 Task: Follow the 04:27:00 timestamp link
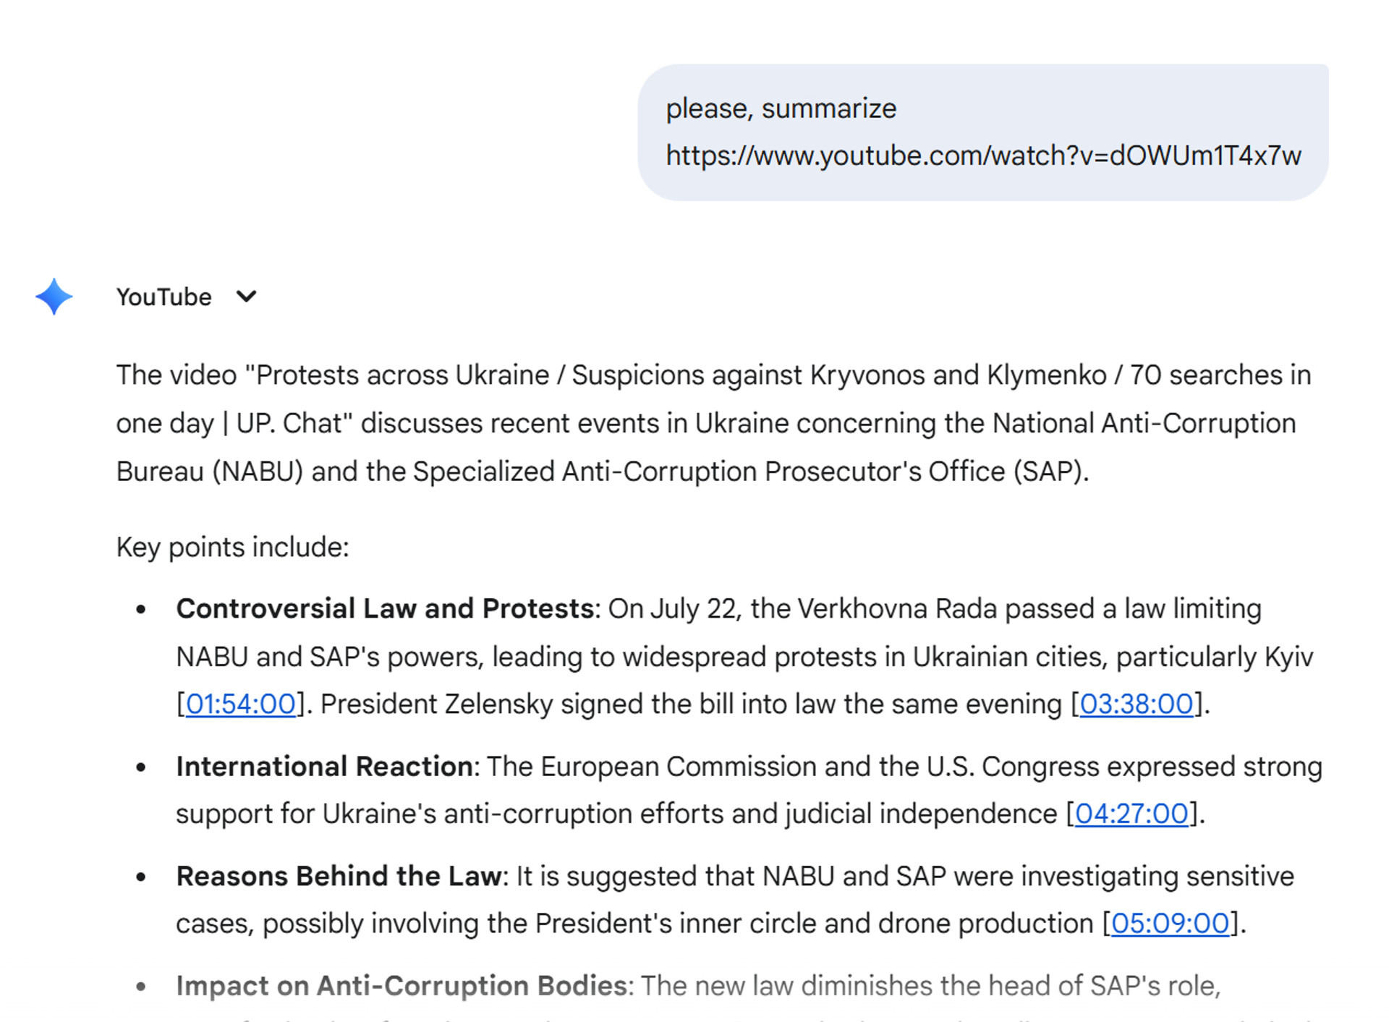click(x=1131, y=814)
